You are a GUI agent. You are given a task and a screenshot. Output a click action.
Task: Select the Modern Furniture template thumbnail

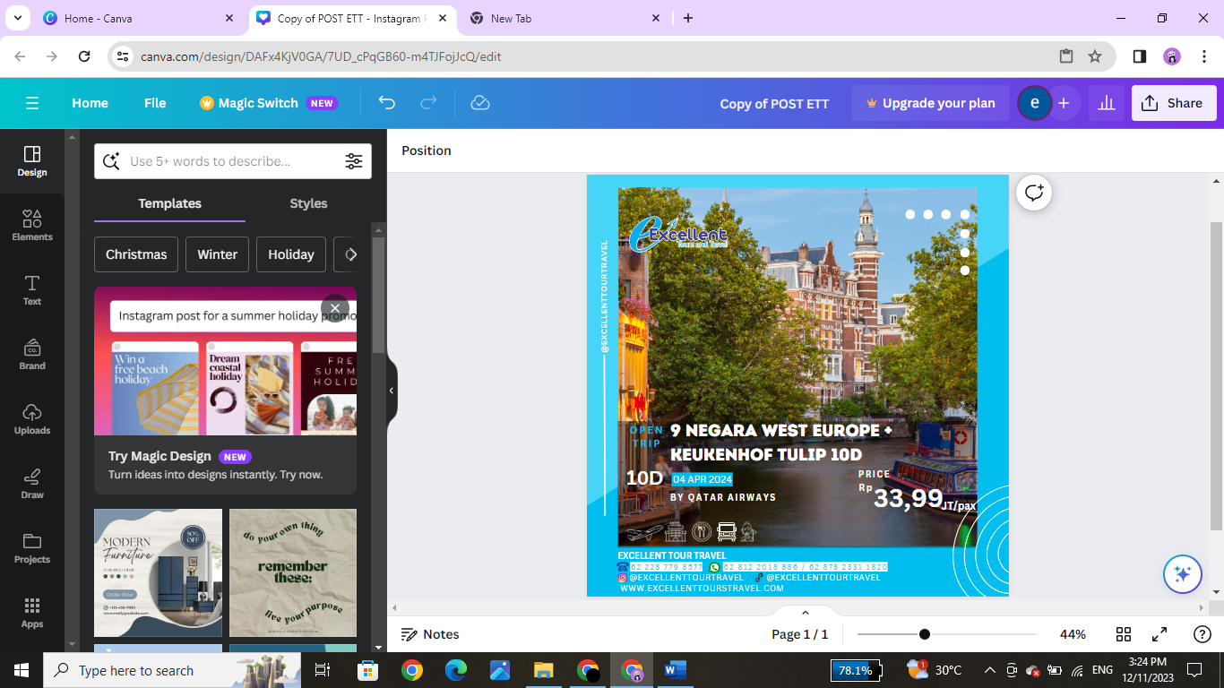[158, 572]
